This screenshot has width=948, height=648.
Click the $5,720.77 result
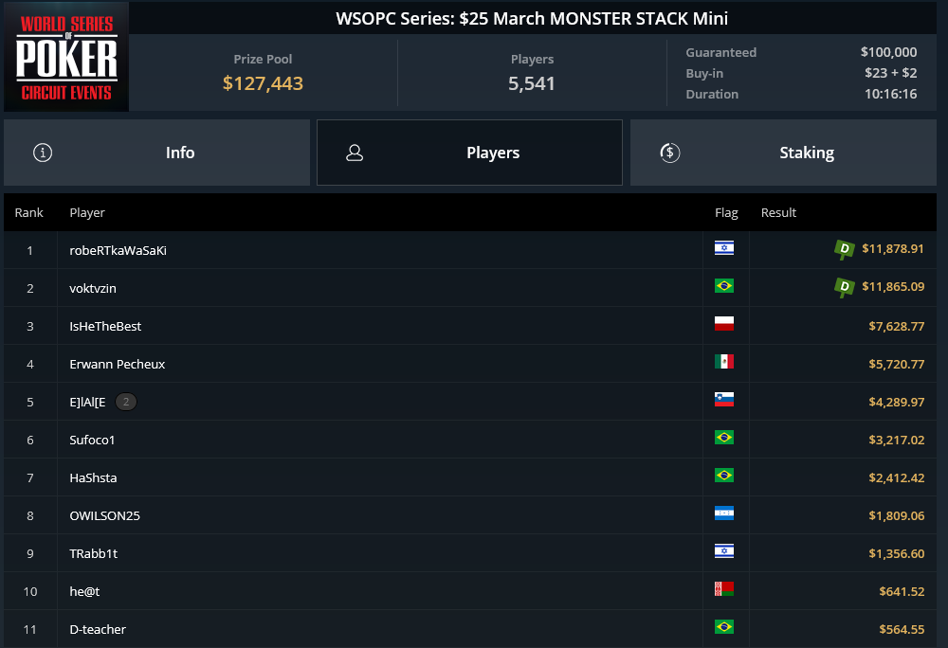click(897, 364)
